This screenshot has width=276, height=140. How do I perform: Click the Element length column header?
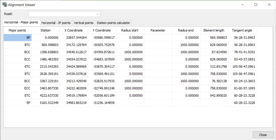(x=214, y=30)
